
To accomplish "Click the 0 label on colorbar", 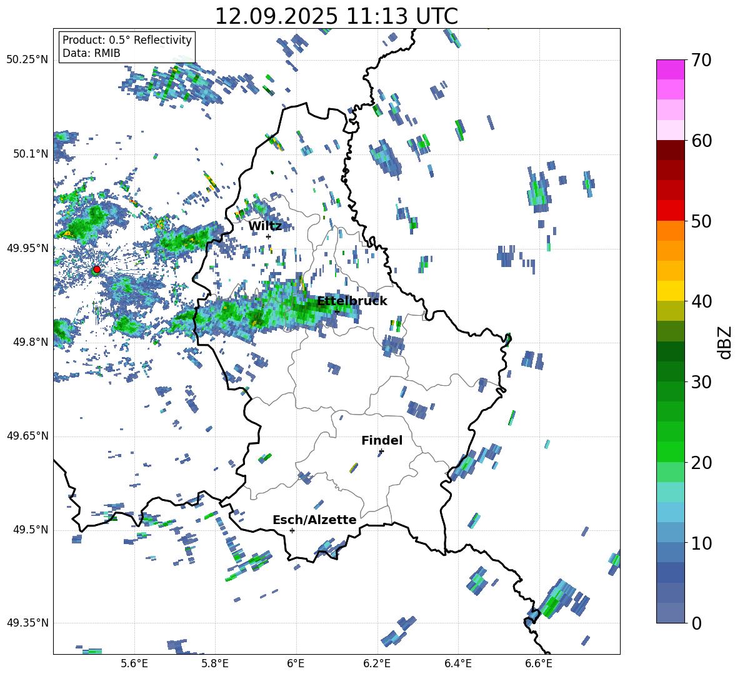I will click(696, 623).
